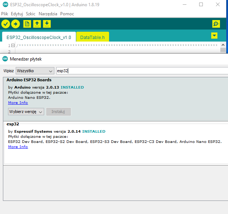Click the Menedżer płytek dialog logo icon
The width and height of the screenshot is (228, 214).
(5, 59)
